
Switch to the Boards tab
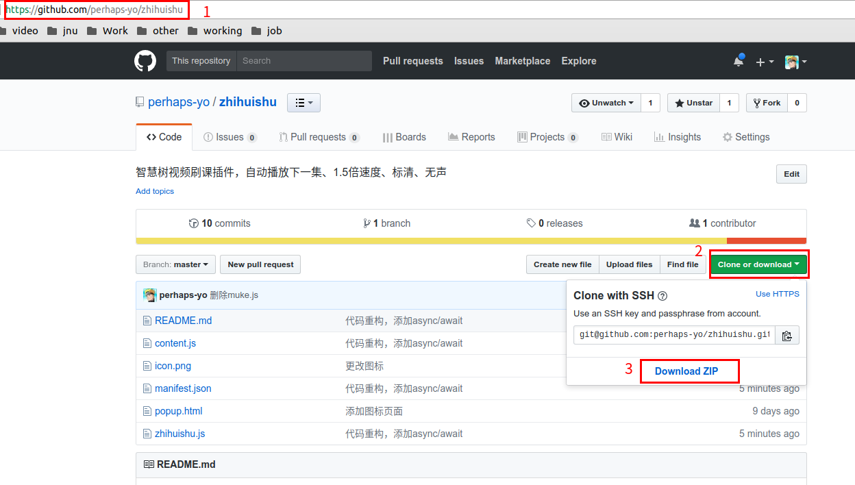click(x=404, y=137)
